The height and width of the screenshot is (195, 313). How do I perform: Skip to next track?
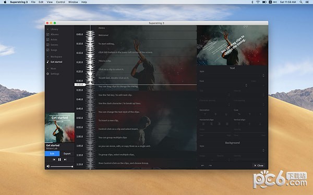pyautogui.click(x=65, y=160)
